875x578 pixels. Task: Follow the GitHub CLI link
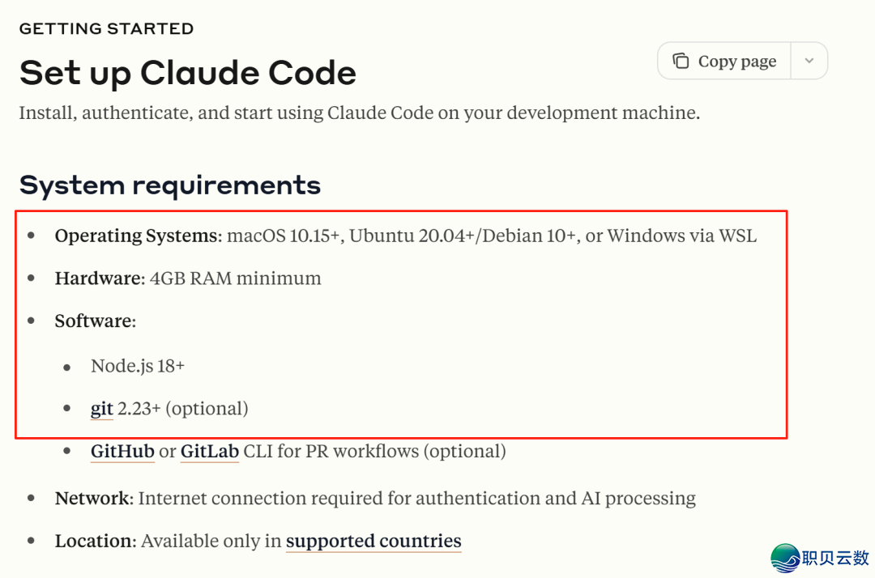click(122, 451)
